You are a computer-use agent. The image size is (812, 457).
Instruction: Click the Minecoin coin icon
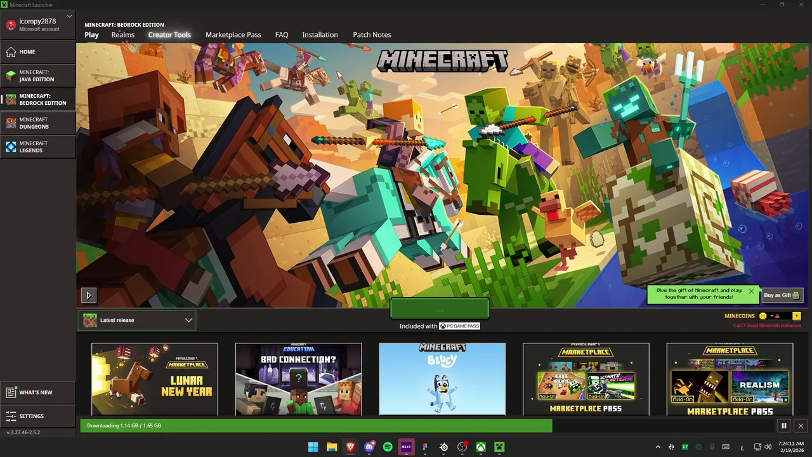coord(763,316)
